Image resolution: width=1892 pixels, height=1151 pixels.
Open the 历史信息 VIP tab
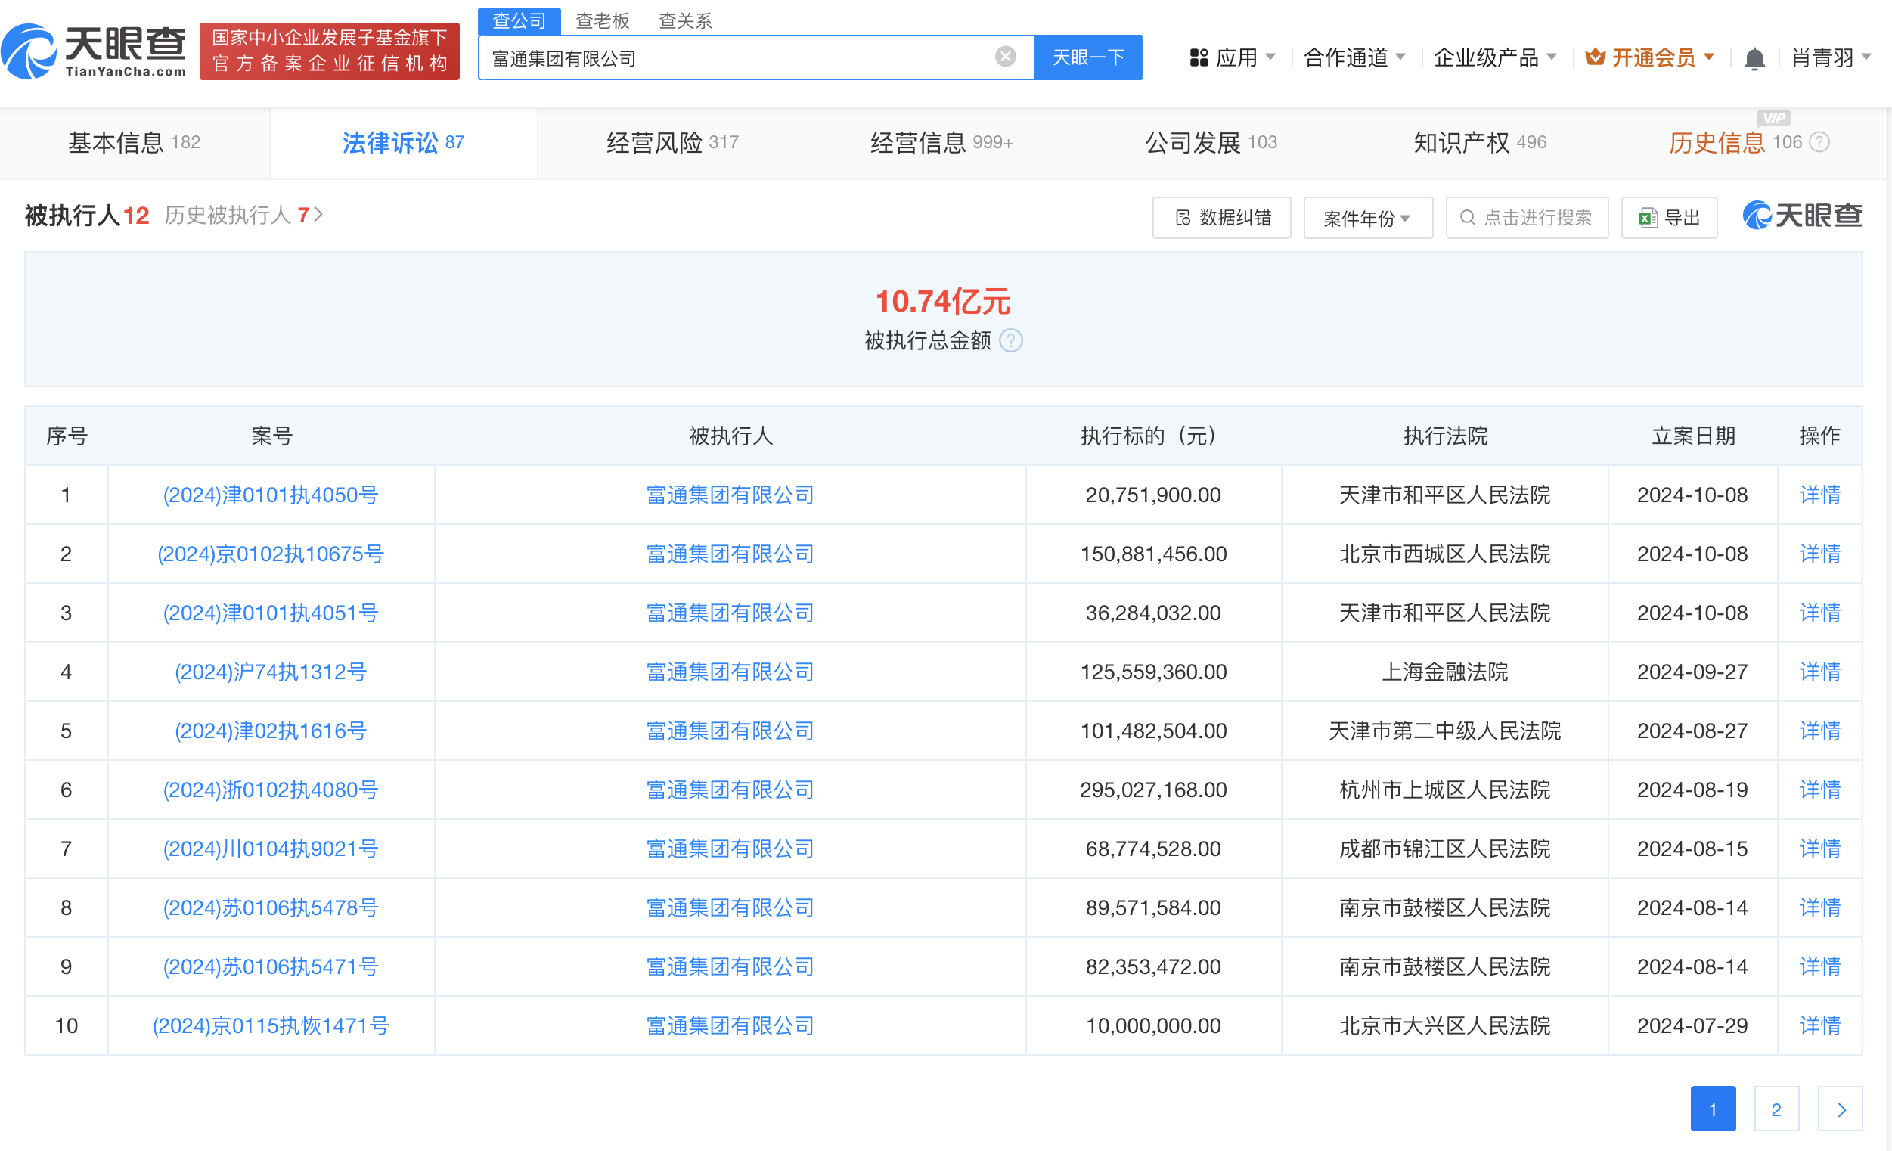point(1748,143)
